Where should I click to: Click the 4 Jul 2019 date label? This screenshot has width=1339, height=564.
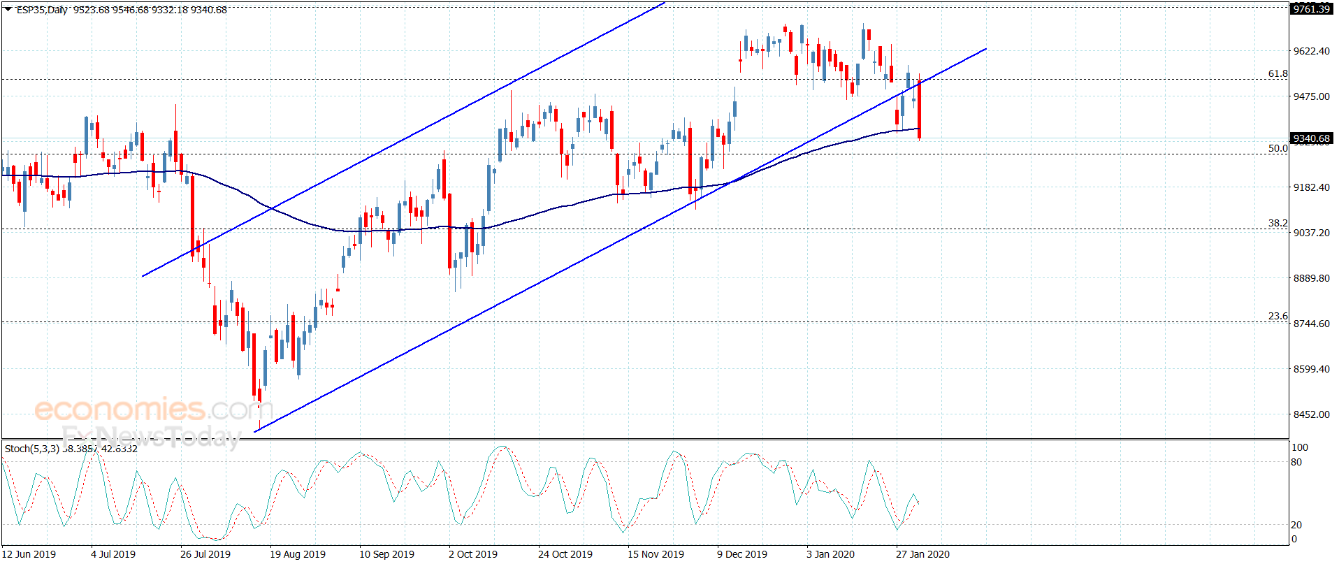pyautogui.click(x=113, y=554)
